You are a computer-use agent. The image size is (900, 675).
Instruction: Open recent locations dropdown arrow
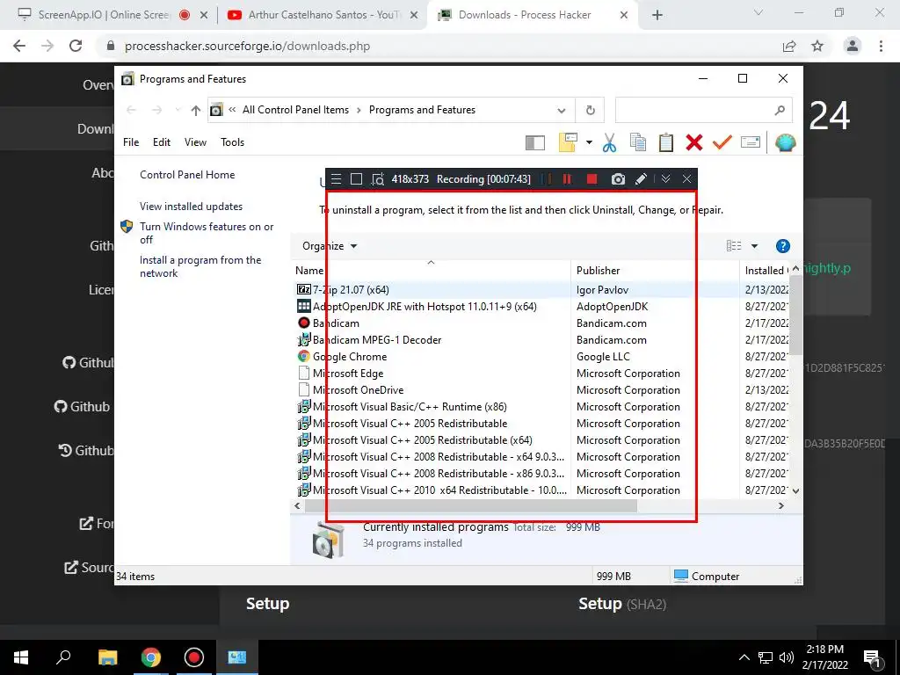[178, 110]
